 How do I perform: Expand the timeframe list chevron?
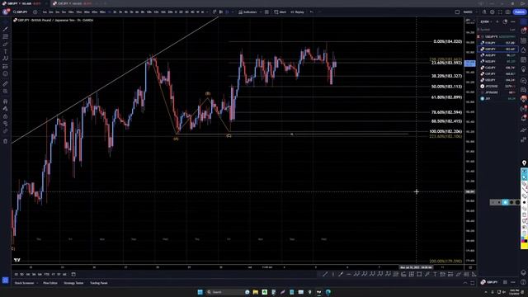point(207,12)
